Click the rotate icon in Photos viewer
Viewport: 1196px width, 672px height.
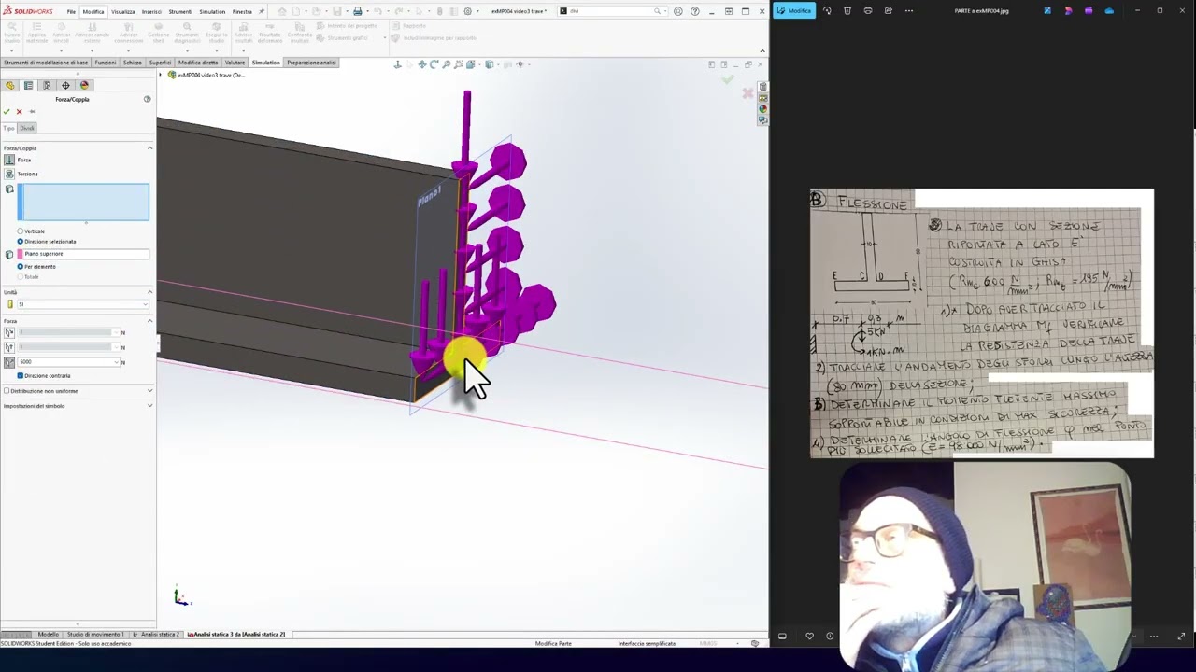(827, 10)
